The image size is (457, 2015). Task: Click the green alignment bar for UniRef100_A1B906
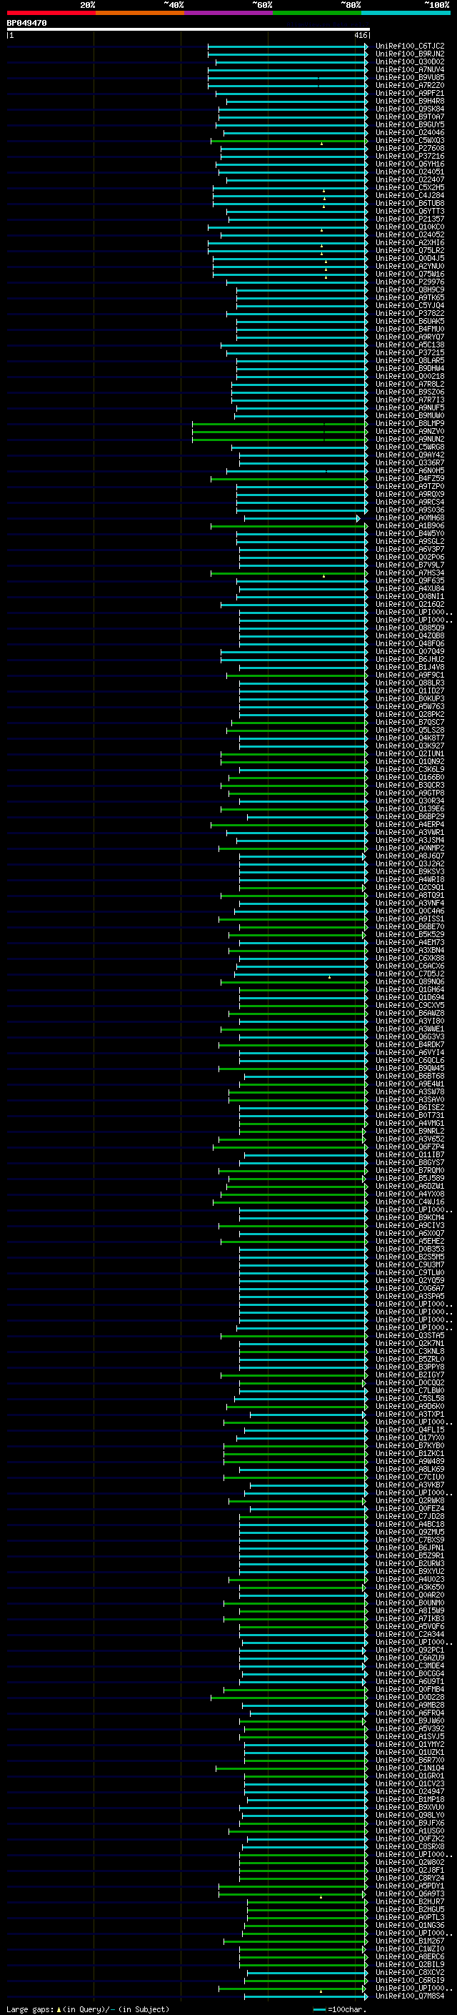tap(289, 525)
